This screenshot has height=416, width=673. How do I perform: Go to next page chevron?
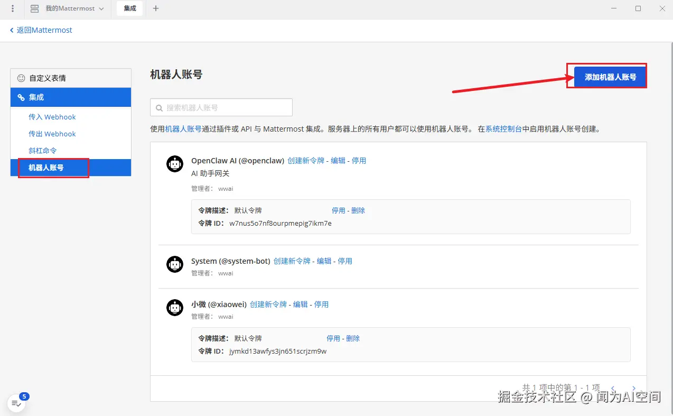tap(634, 388)
